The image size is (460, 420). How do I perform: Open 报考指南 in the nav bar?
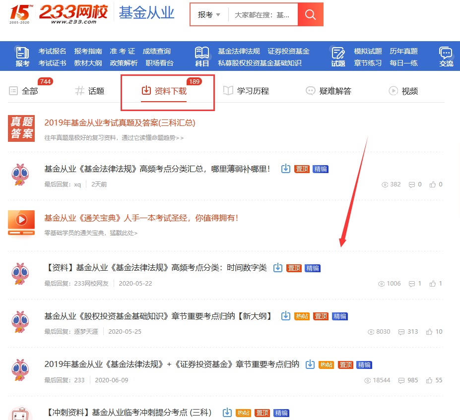[x=88, y=51]
